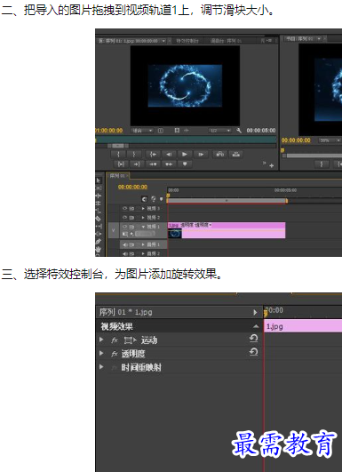Switch to the 调音台 tab
Image resolution: width=342 pixels, height=472 pixels.
[227, 41]
